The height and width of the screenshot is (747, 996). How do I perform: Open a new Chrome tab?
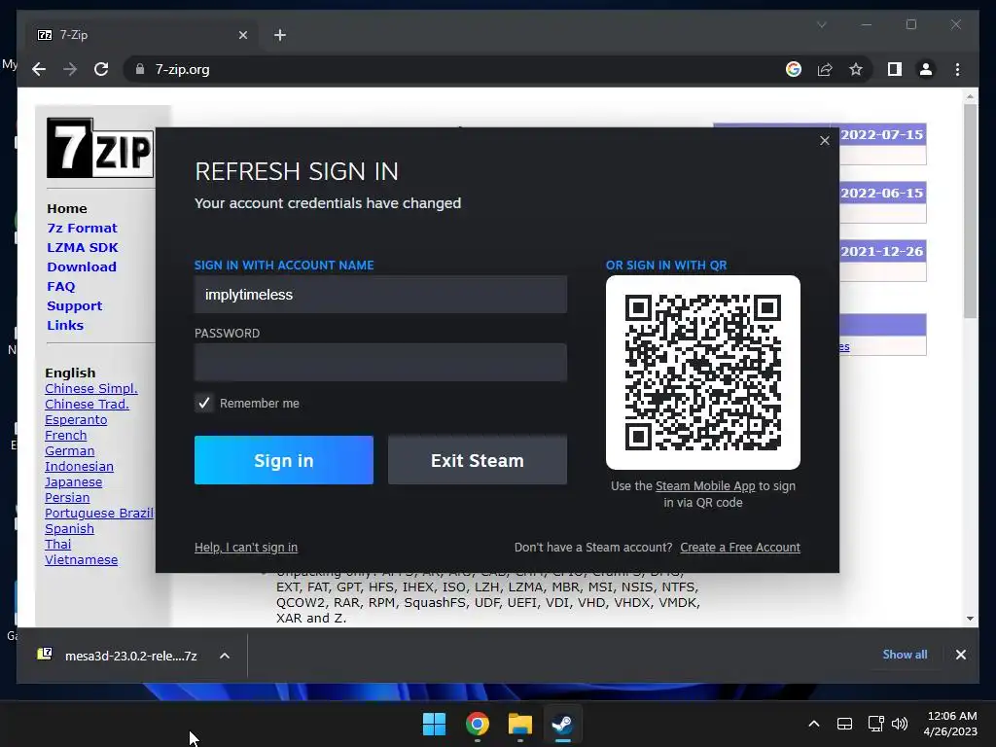coord(280,35)
